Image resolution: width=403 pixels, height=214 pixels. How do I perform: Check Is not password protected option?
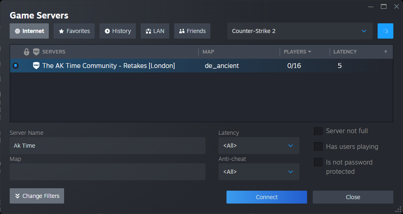pyautogui.click(x=318, y=162)
